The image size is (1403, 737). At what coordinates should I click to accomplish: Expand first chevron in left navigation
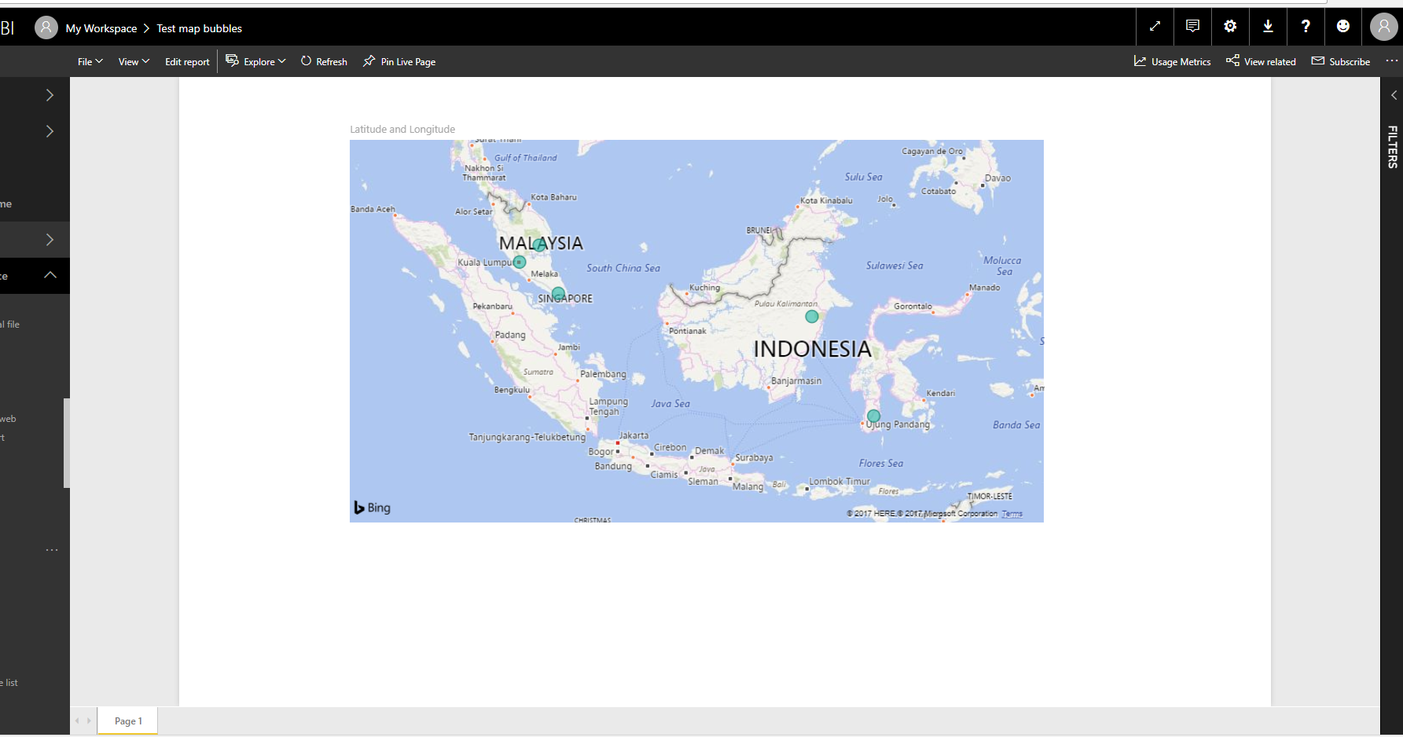pyautogui.click(x=50, y=95)
